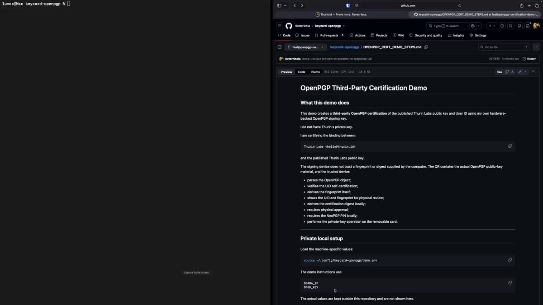This screenshot has height=305, width=543.
Task: Copy the Thurin Labs email code block
Action: 510,146
